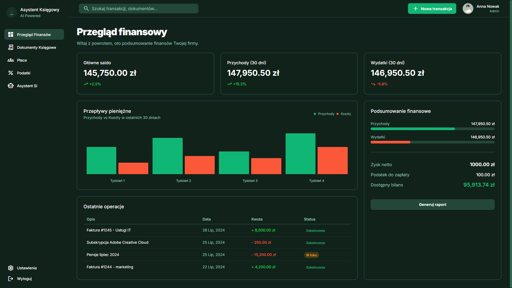This screenshot has width=512, height=288.
Task: Click the search magnifier icon
Action: [x=86, y=9]
